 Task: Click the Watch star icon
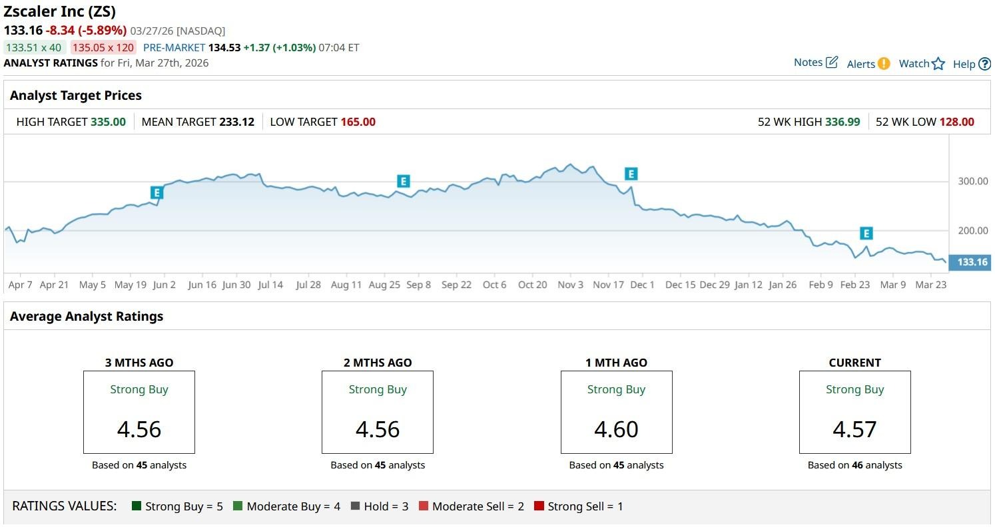[938, 64]
